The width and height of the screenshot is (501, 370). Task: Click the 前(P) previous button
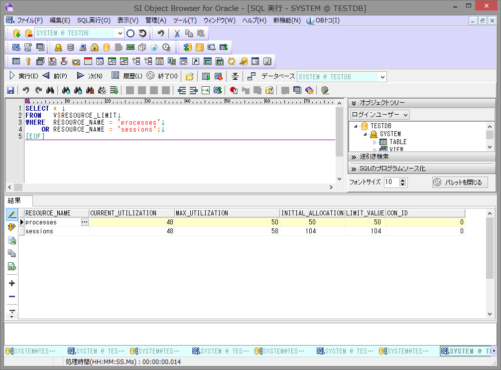[x=55, y=76]
